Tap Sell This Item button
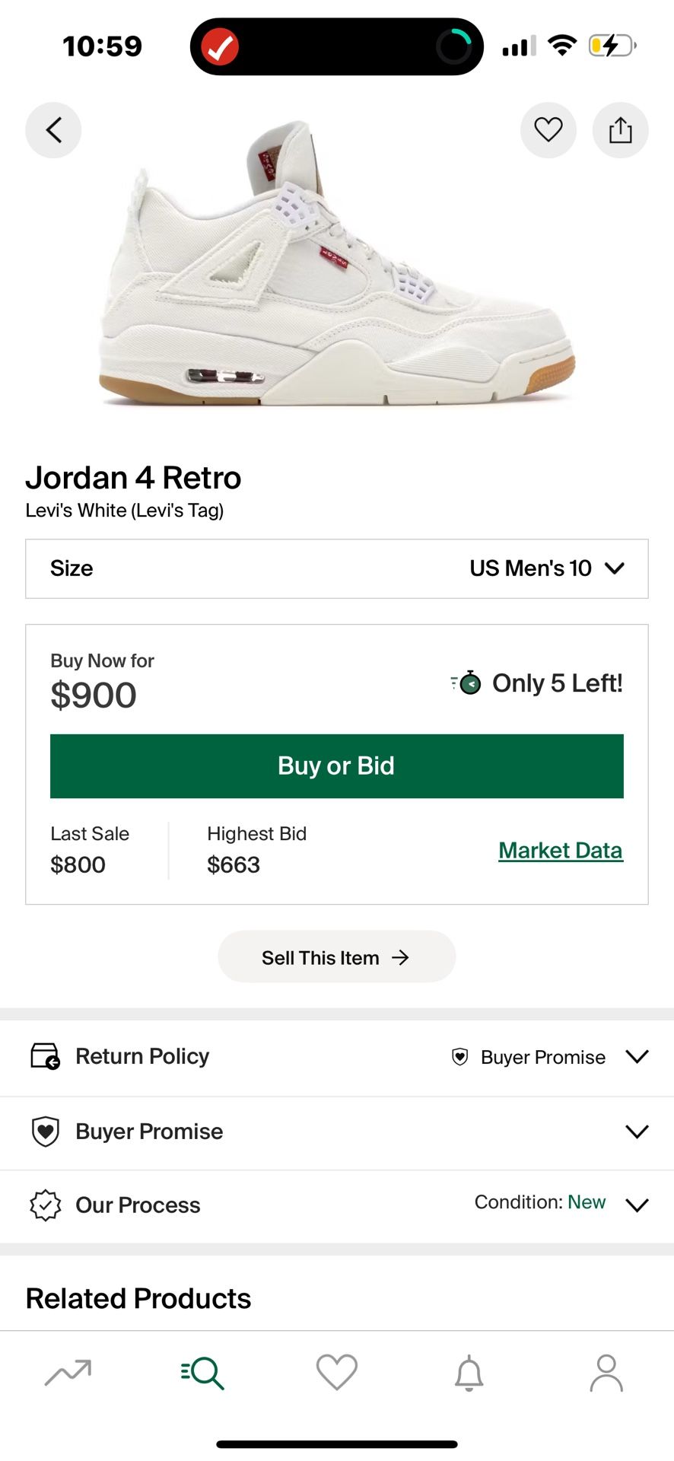The width and height of the screenshot is (674, 1461). point(336,957)
